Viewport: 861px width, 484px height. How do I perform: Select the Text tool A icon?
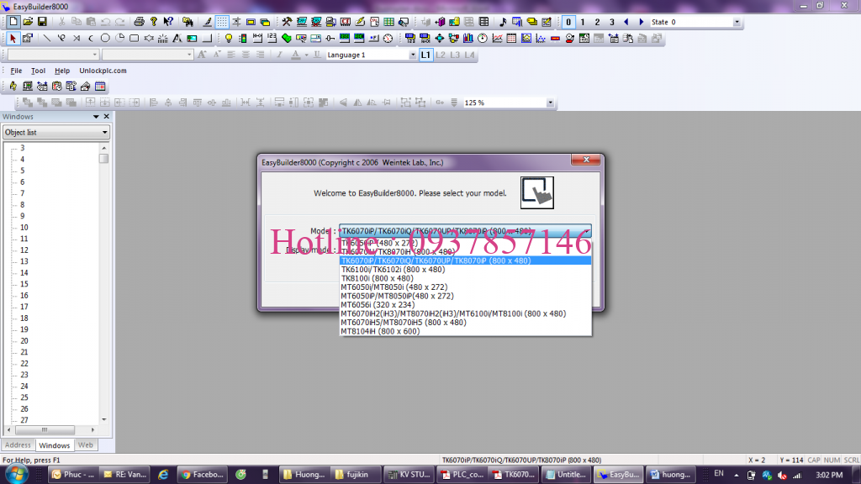[x=177, y=39]
